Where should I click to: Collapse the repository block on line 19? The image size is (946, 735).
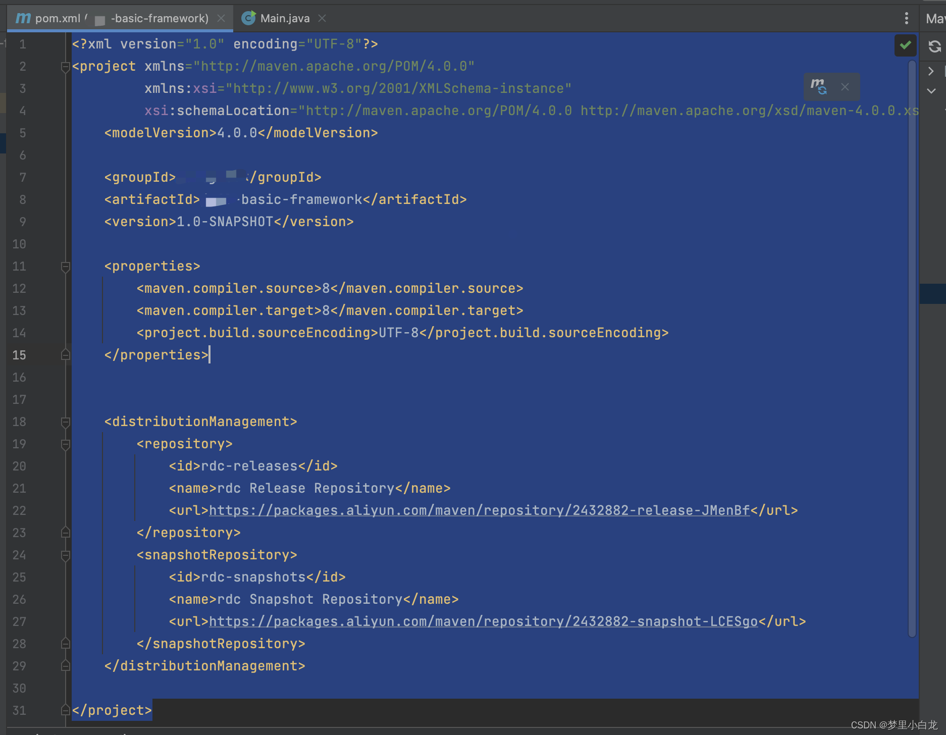pyautogui.click(x=65, y=444)
